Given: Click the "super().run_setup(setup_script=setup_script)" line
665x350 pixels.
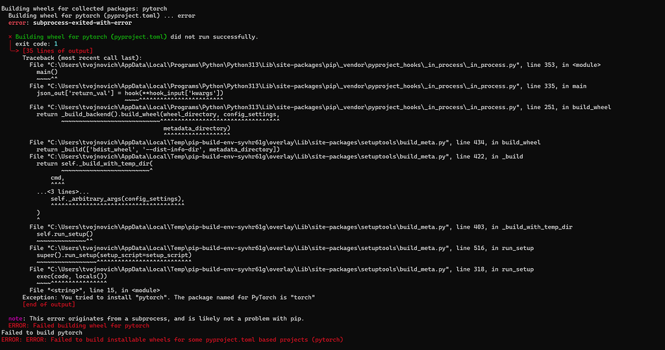Looking at the screenshot, I should (114, 255).
